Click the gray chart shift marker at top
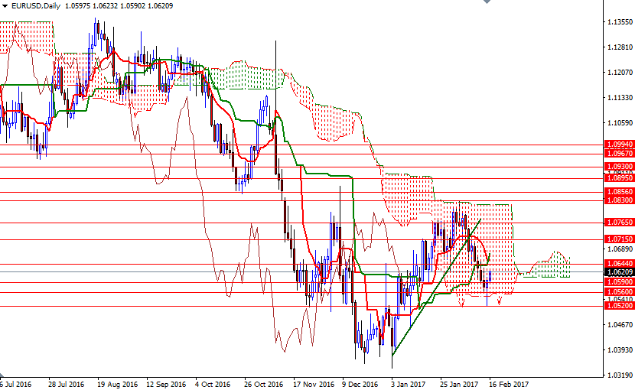The width and height of the screenshot is (635, 390). click(487, 2)
